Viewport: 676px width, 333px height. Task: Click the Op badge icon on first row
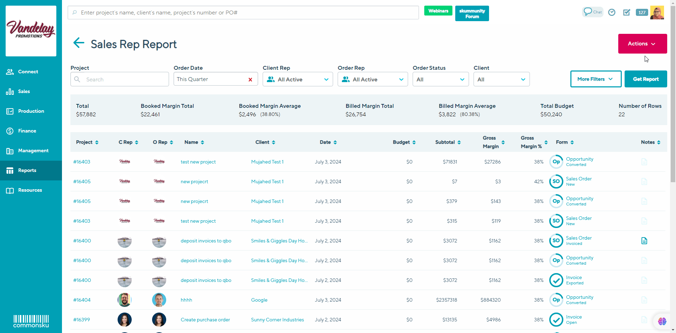pos(556,162)
